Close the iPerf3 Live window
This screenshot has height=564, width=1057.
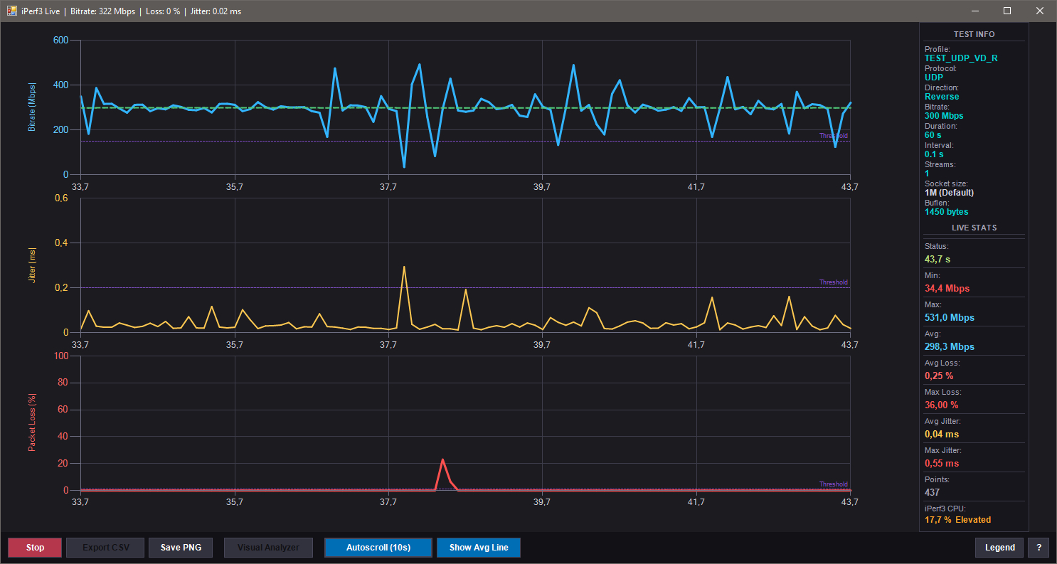pos(1040,11)
